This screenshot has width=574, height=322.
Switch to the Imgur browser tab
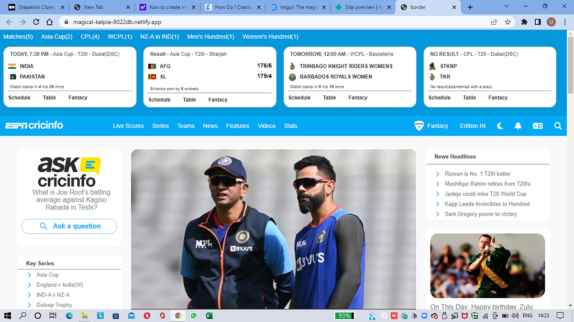298,7
